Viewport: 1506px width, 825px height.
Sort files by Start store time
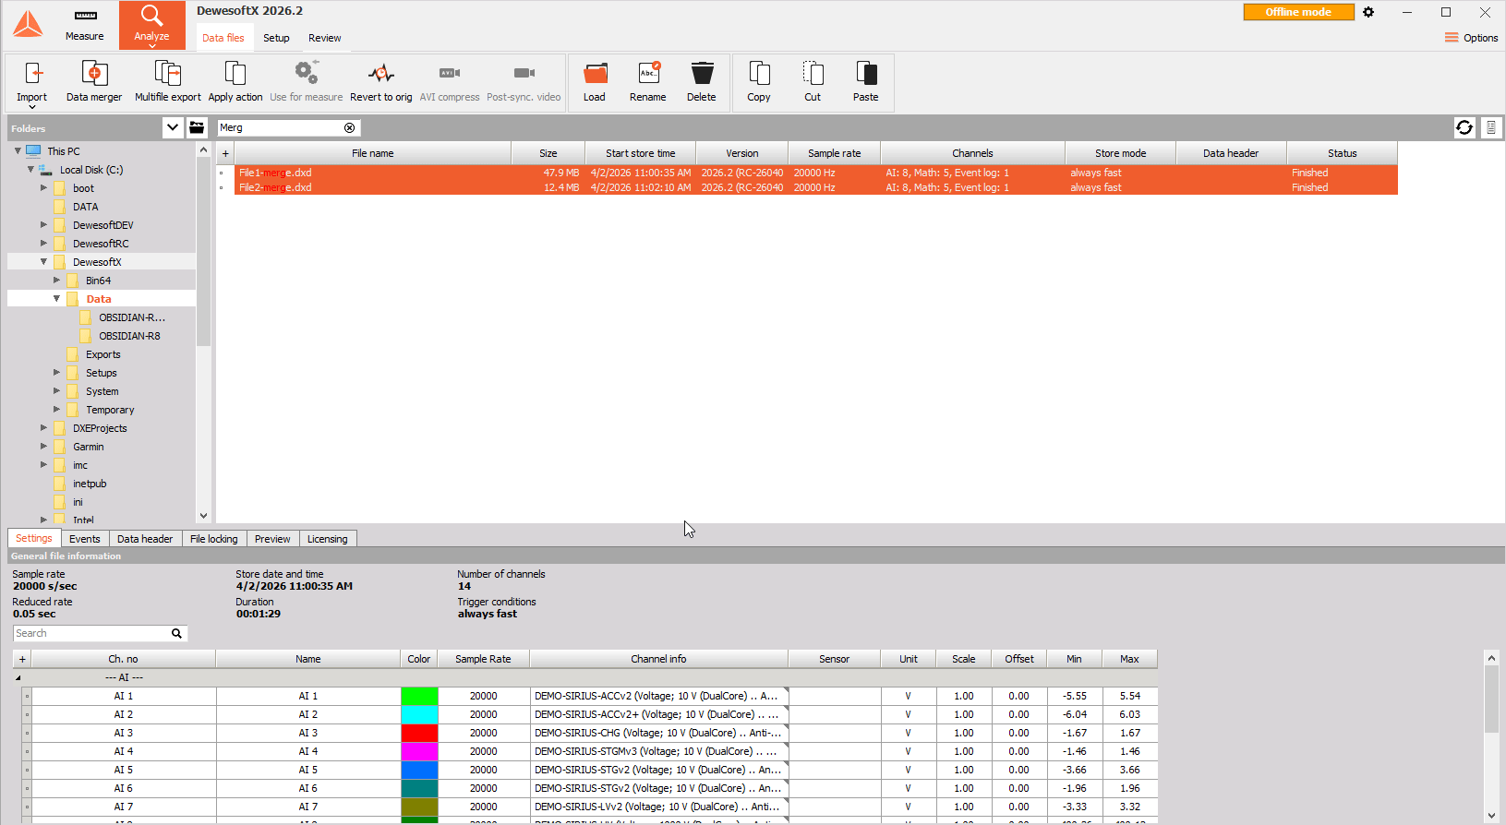(641, 153)
